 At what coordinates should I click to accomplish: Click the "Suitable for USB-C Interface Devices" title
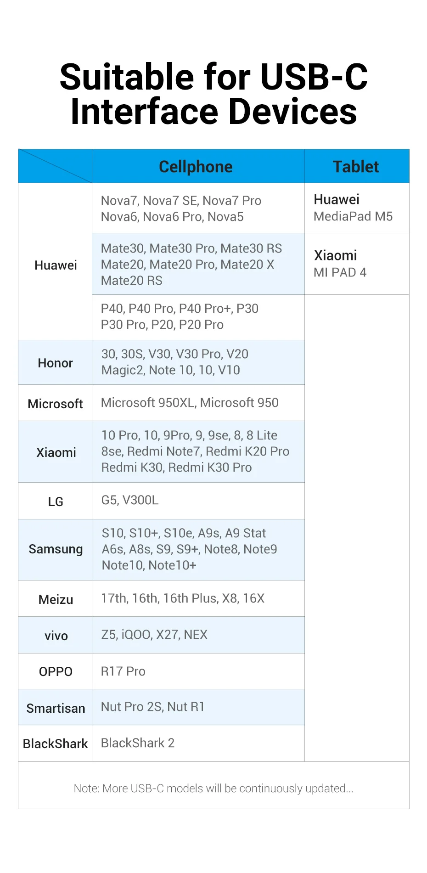[213, 94]
